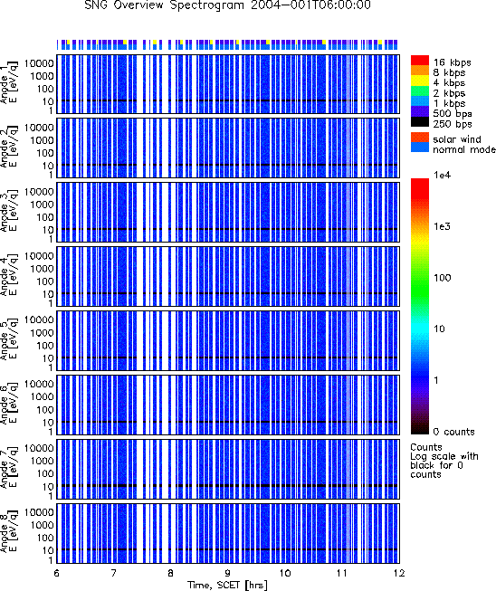The width and height of the screenshot is (496, 591).
Task: Click the Anode 7 spectrogram panel
Action: tap(228, 469)
